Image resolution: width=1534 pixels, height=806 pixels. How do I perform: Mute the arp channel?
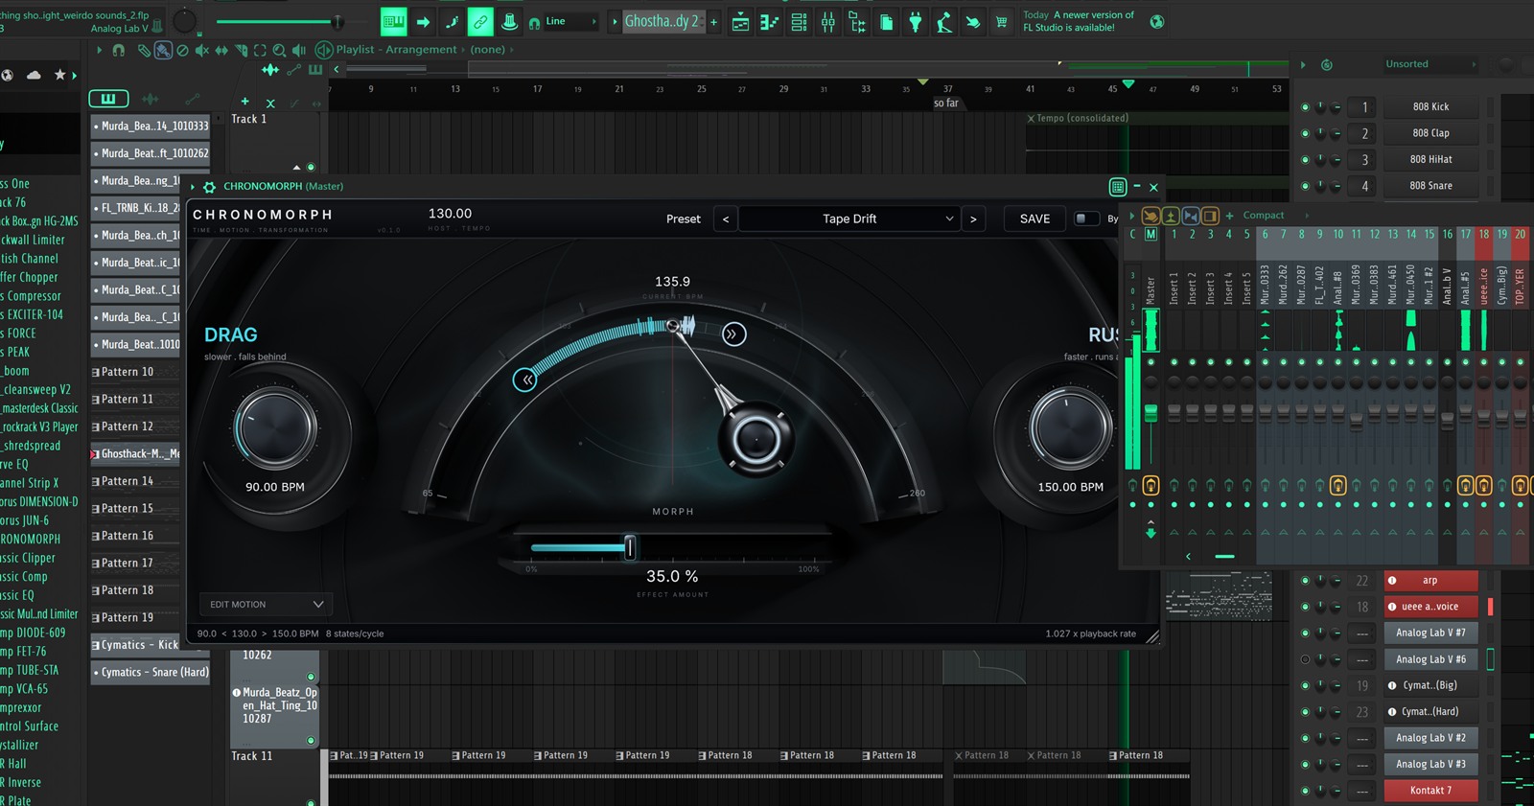pyautogui.click(x=1305, y=581)
